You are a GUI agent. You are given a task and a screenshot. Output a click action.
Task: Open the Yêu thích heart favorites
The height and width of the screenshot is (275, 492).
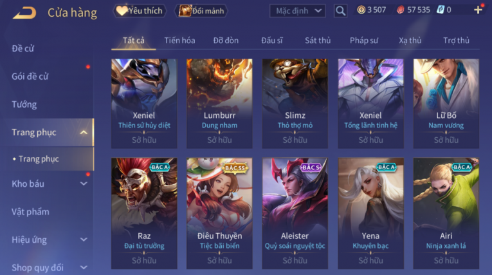(x=140, y=11)
